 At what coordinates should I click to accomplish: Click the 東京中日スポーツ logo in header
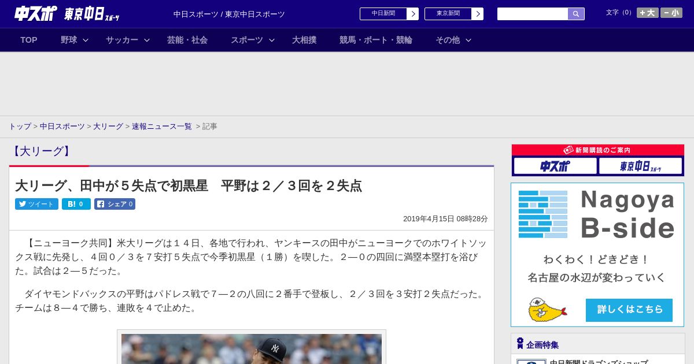coord(91,14)
